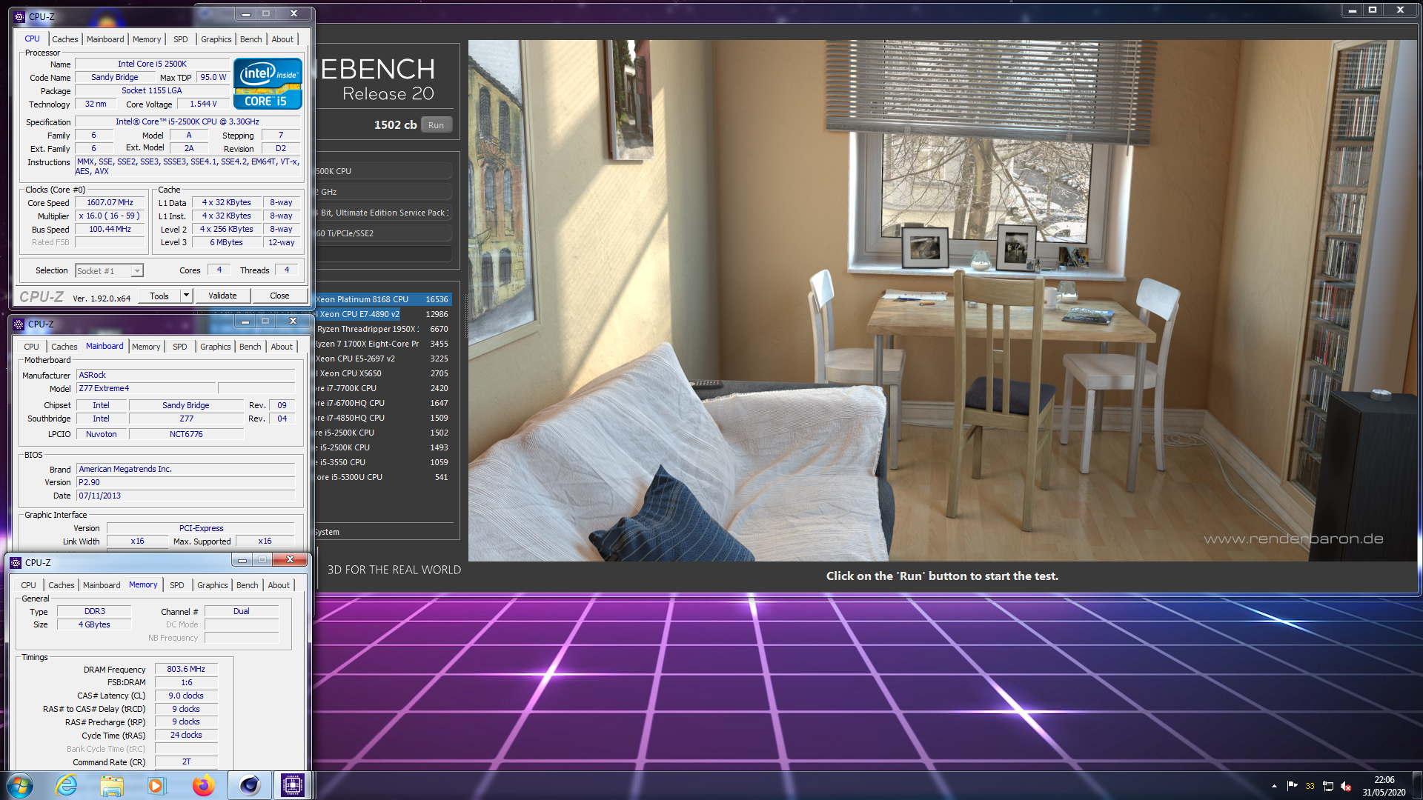Open Caches tab in Memory CPU-Z window
This screenshot has width=1423, height=800.
[61, 585]
